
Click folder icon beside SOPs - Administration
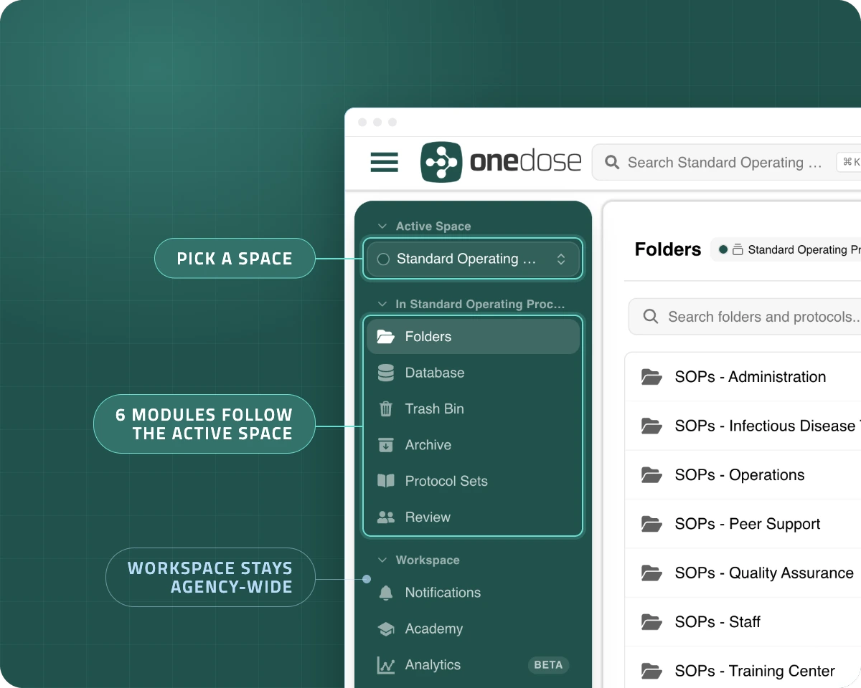point(651,377)
